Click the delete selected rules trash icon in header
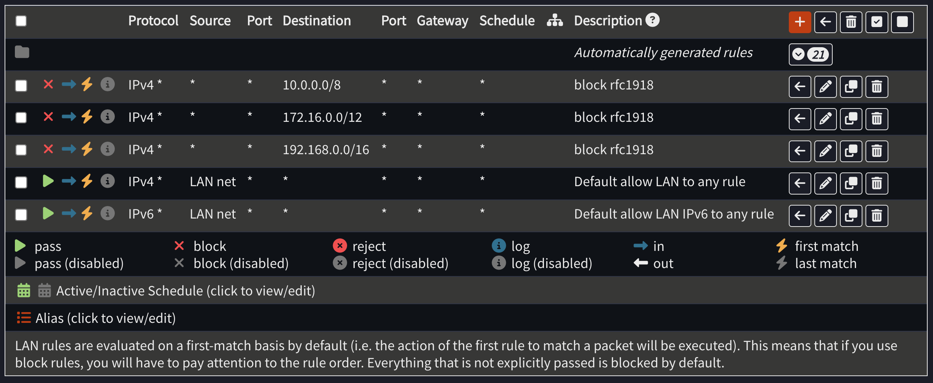 point(851,22)
